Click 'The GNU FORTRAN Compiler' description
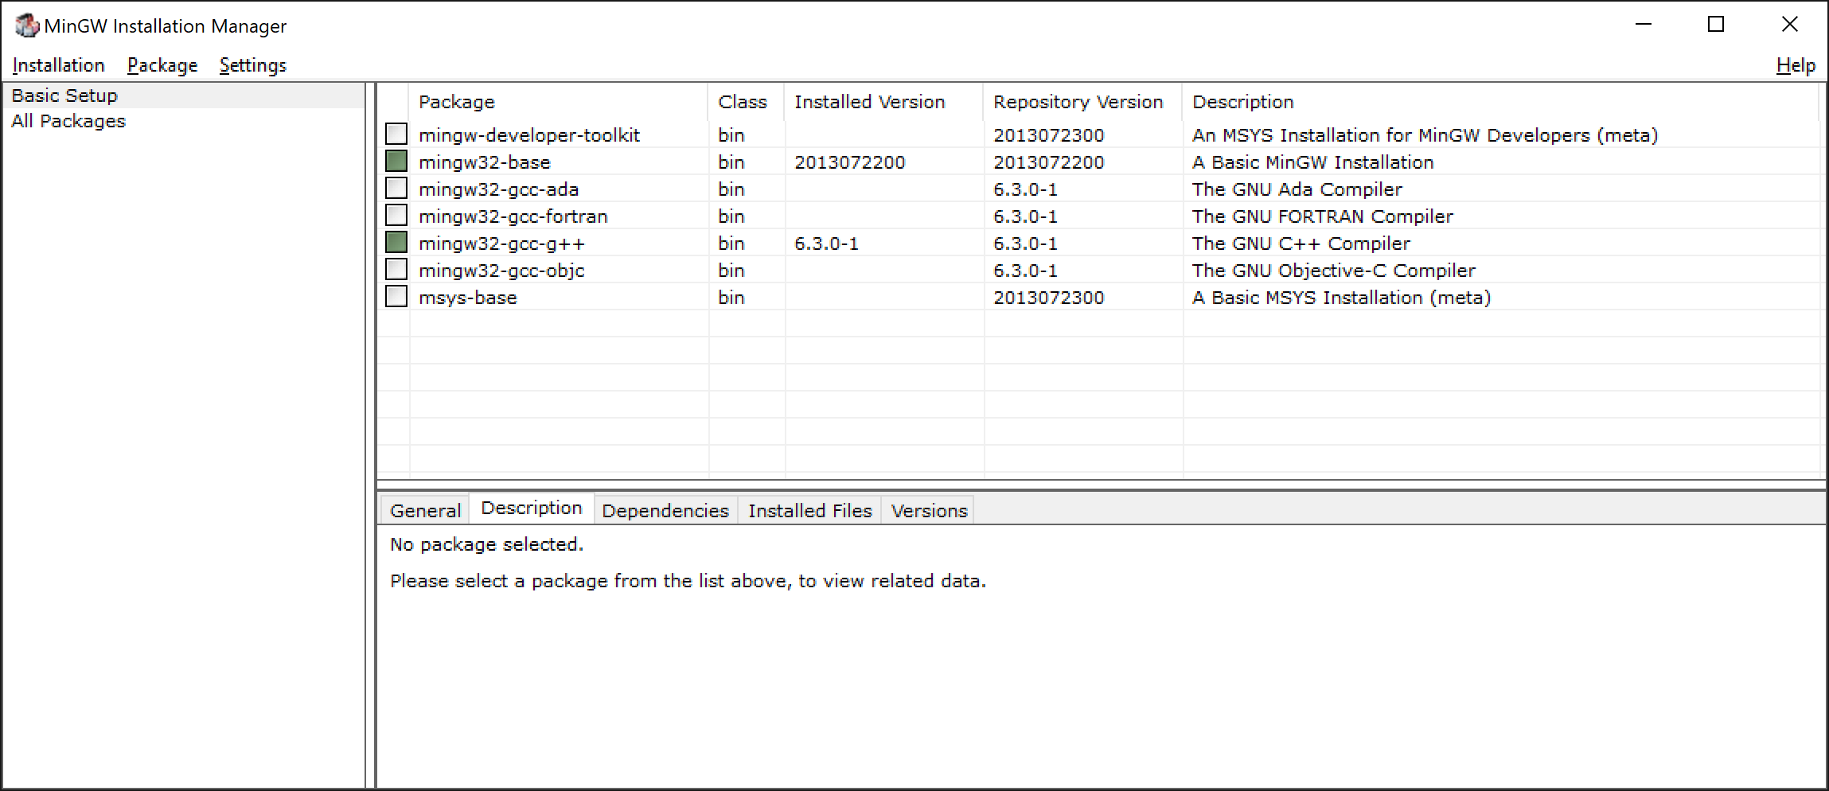Viewport: 1829px width, 791px height. pos(1323,216)
